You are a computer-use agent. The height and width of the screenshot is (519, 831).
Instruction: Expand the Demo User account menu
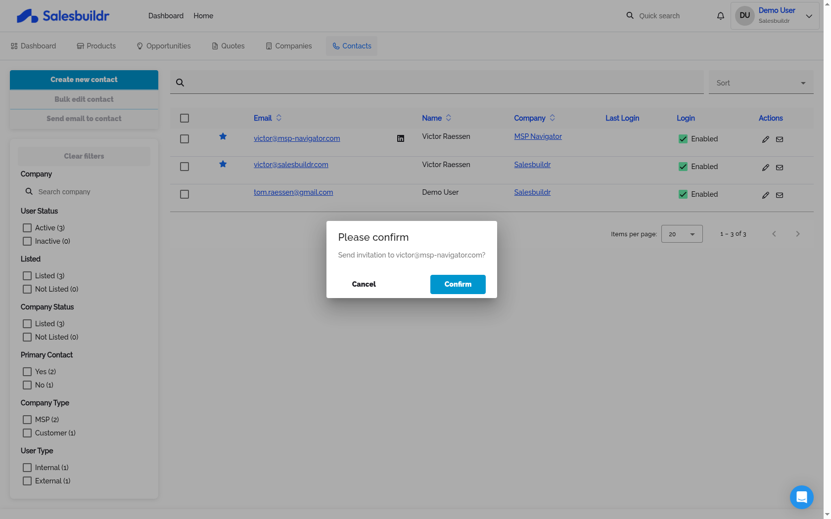click(809, 16)
